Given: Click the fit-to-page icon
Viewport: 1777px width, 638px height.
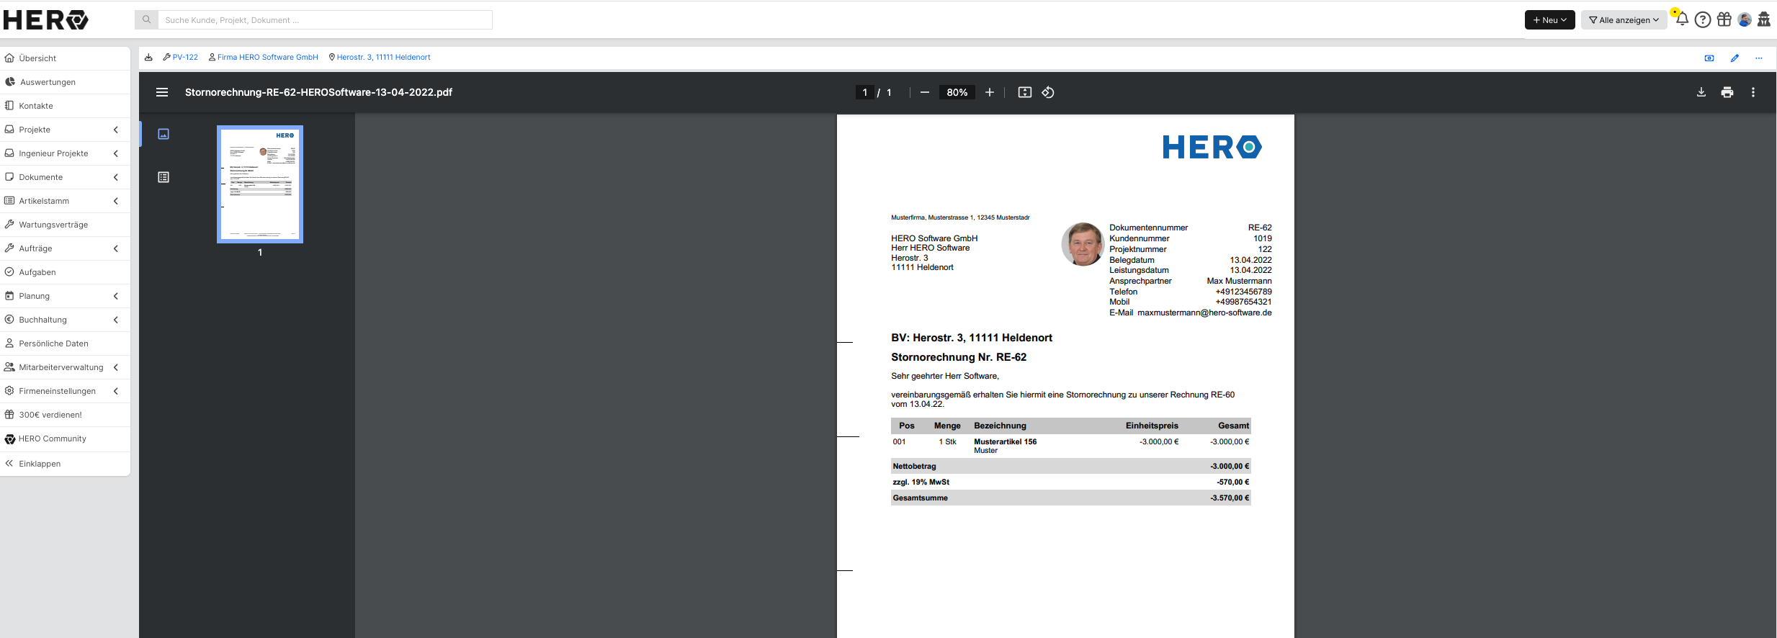Looking at the screenshot, I should (x=1024, y=92).
